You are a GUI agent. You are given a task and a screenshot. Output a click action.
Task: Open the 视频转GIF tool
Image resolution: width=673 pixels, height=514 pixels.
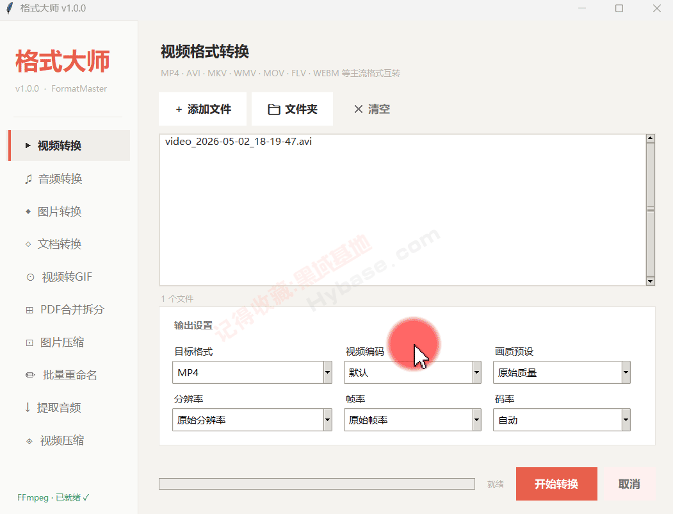[69, 277]
